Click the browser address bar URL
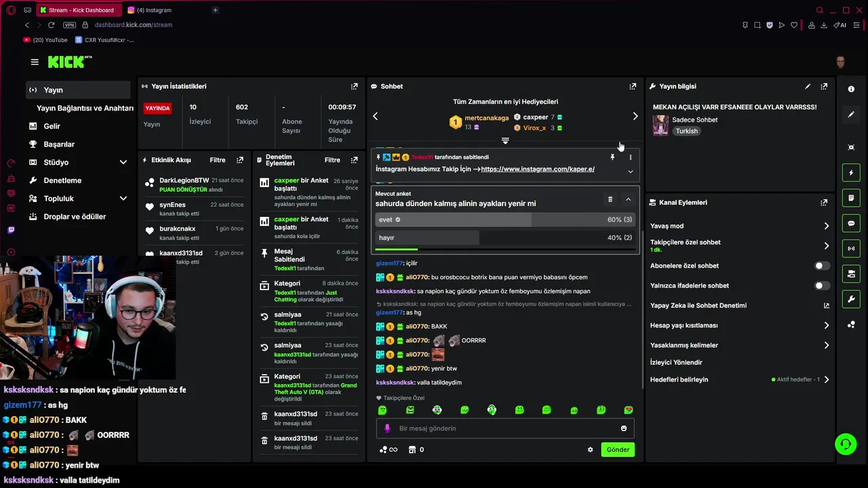Image resolution: width=868 pixels, height=488 pixels. point(134,25)
